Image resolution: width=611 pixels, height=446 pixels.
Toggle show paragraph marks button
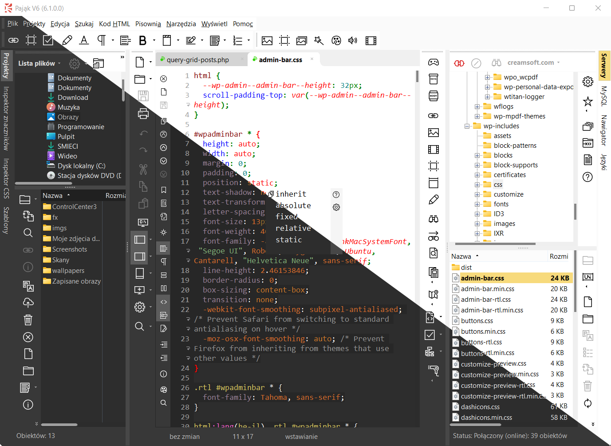(x=164, y=261)
